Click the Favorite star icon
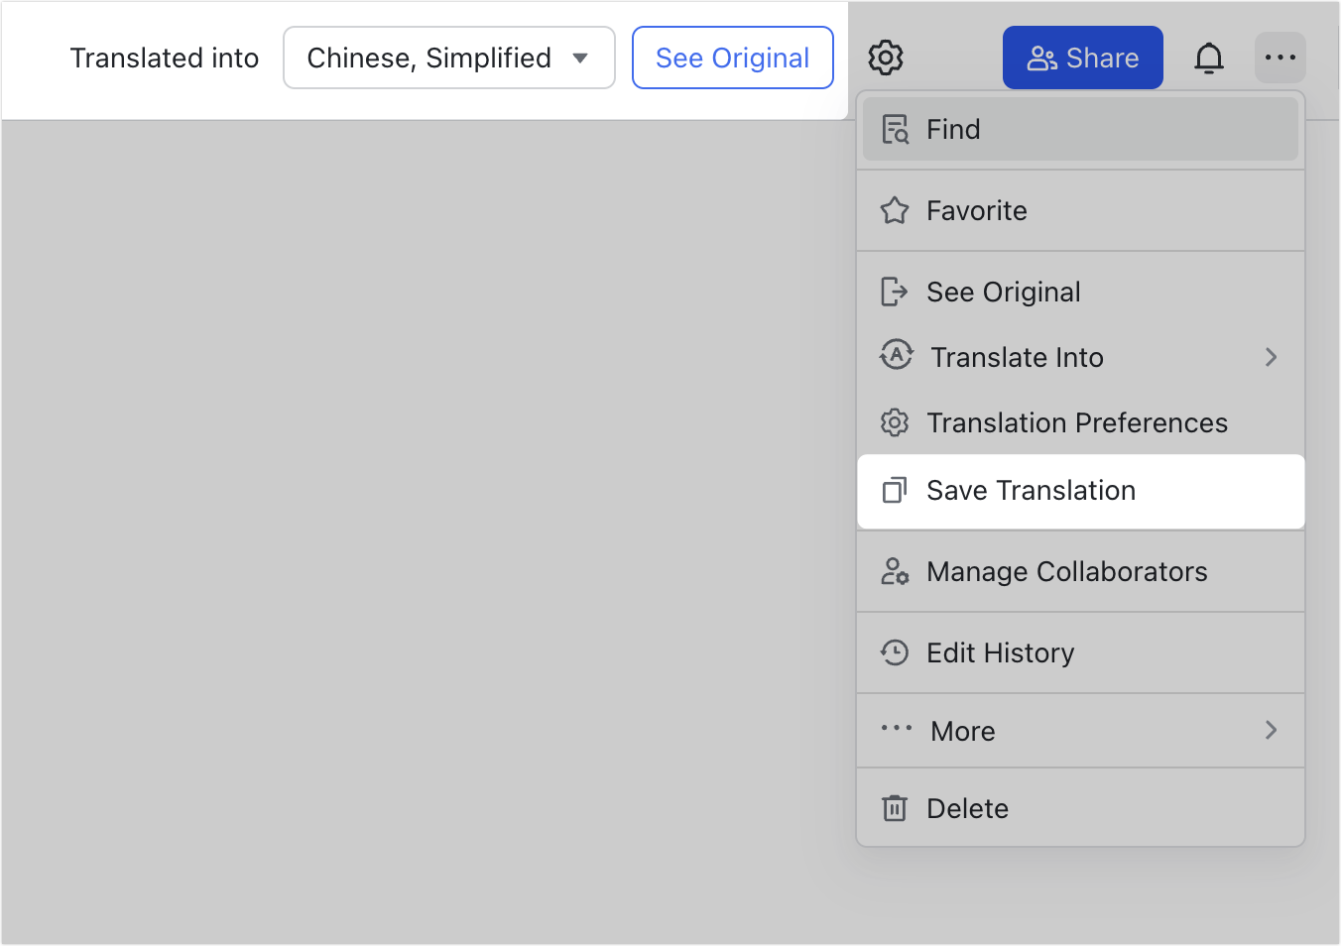Viewport: 1341px width, 946px height. pyautogui.click(x=895, y=210)
